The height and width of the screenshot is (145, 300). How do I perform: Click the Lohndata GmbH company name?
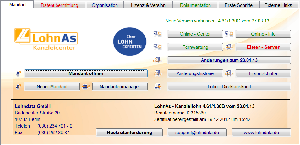pos(33,106)
